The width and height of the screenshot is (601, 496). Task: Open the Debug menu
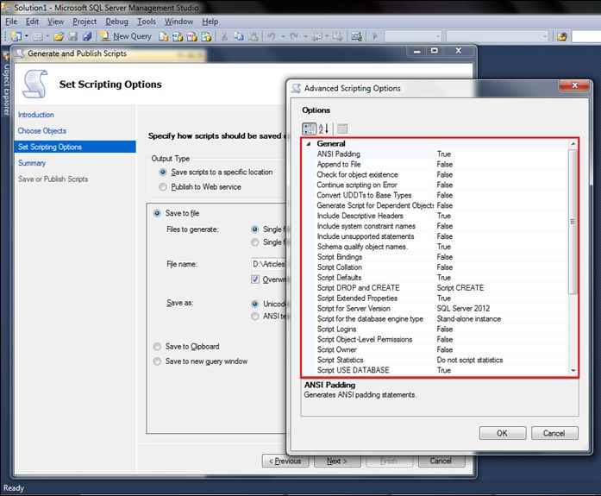pyautogui.click(x=117, y=22)
